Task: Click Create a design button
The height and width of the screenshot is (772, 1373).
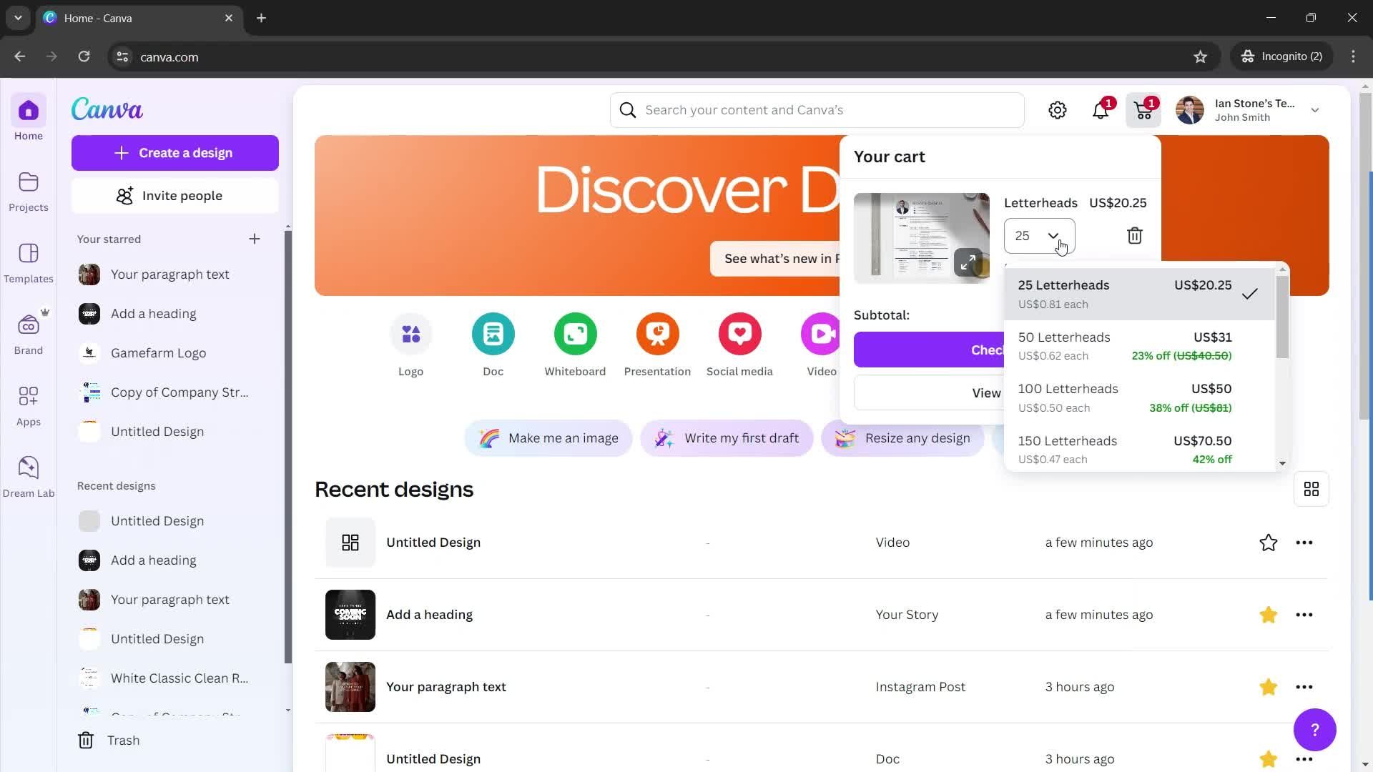Action: coord(175,153)
